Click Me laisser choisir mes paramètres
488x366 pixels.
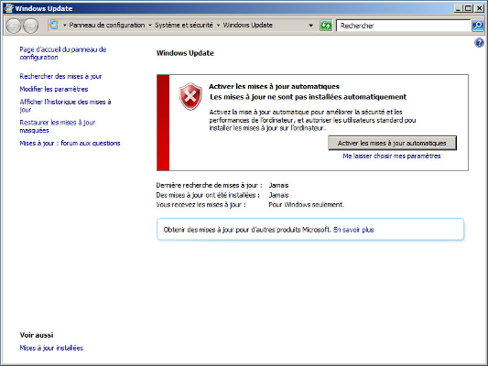(392, 156)
